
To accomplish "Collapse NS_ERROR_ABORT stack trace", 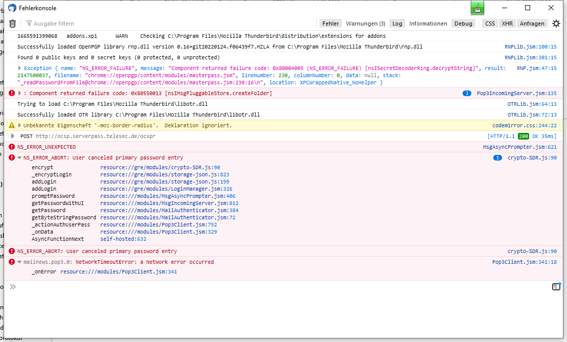I will pyautogui.click(x=20, y=158).
